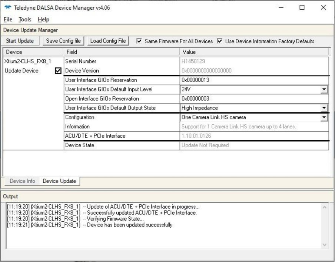This screenshot has height=262, width=335.
Task: Click the output scrollbar up arrow
Action: tap(325, 207)
